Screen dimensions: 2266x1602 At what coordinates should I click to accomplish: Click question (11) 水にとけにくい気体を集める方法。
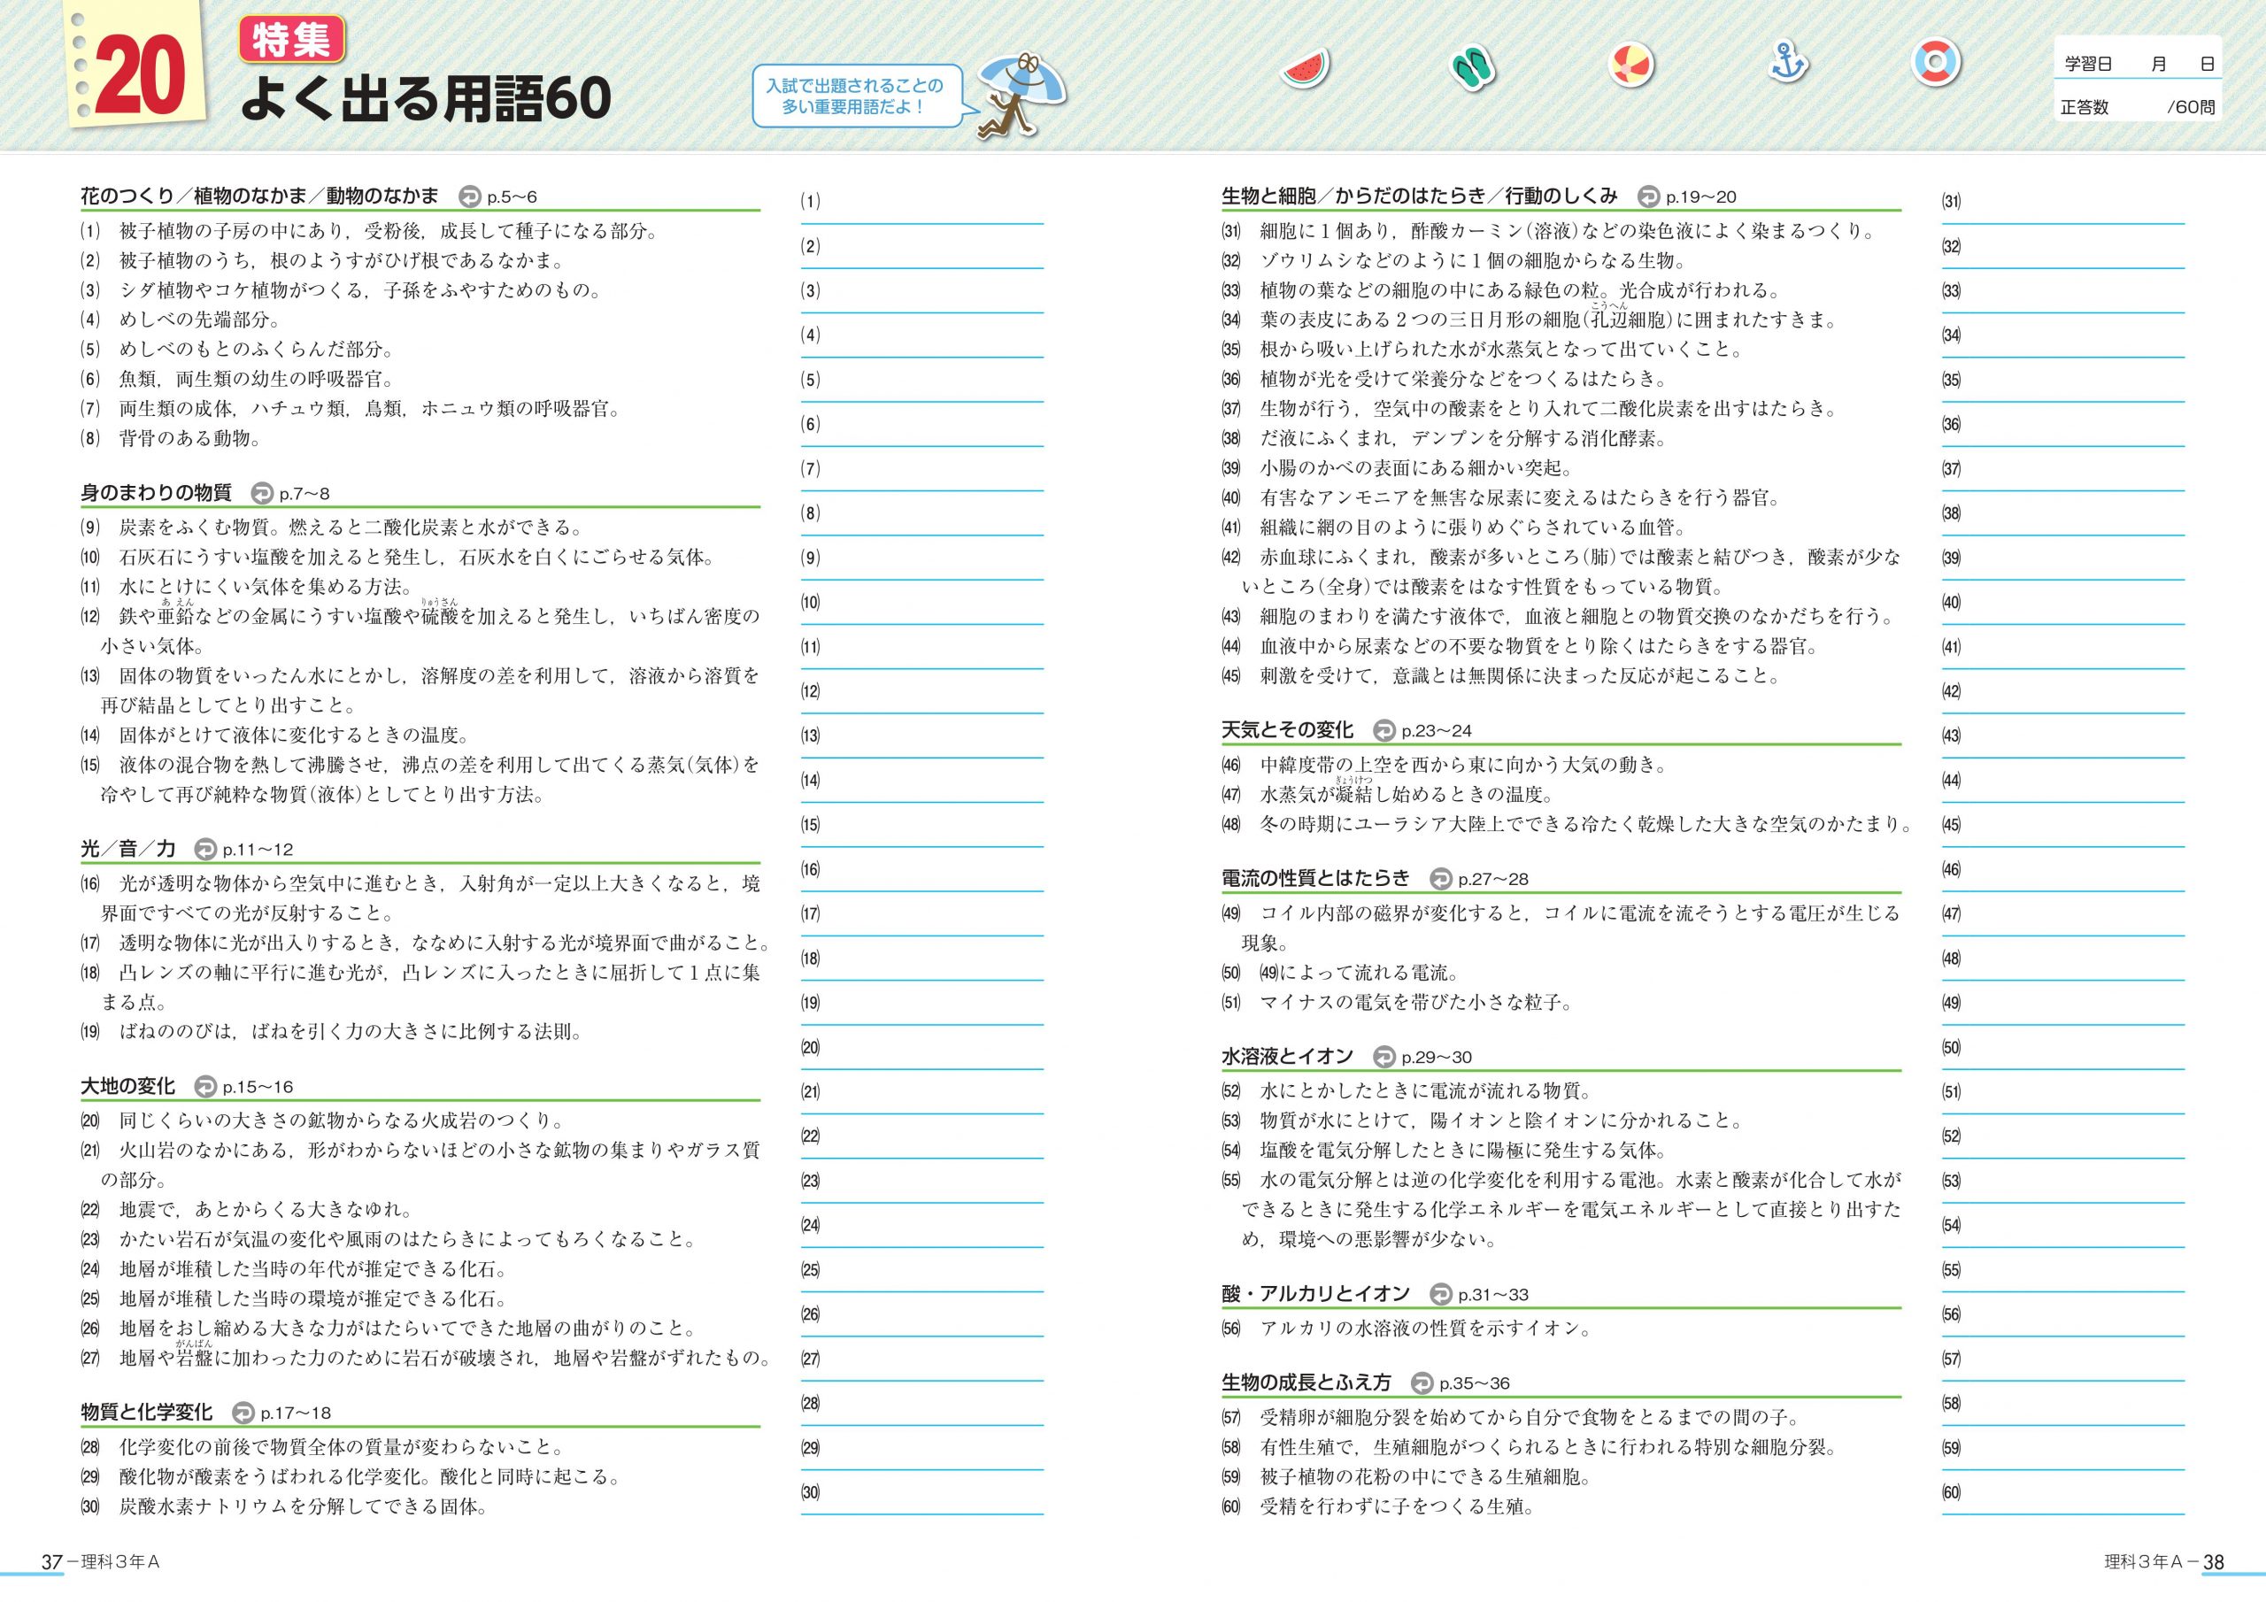[x=247, y=588]
